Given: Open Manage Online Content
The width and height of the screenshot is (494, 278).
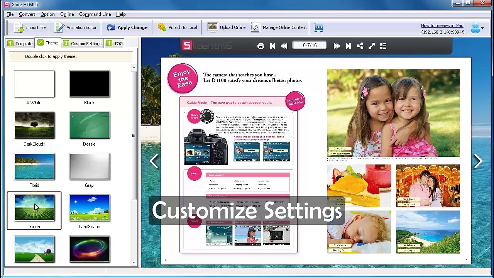Looking at the screenshot, I should (279, 27).
